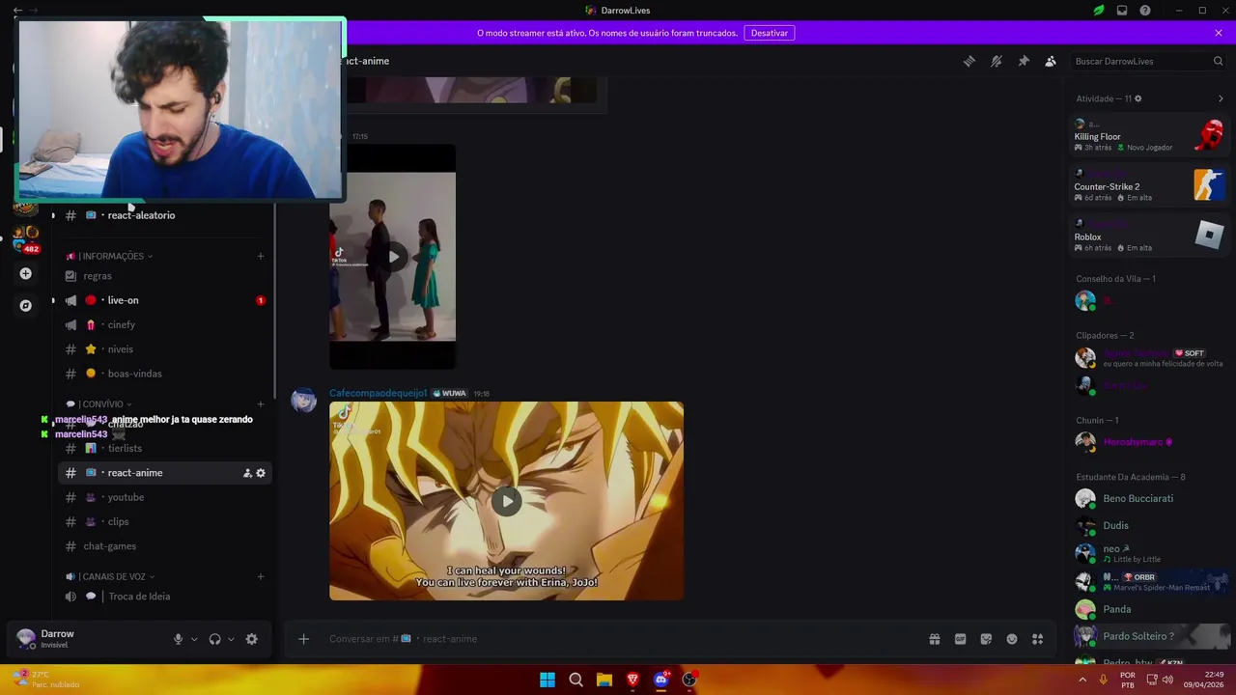Dismiss streamer mode banner with X
The image size is (1236, 695).
click(1219, 33)
